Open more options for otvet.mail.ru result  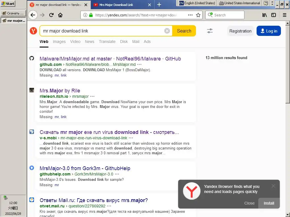(x=109, y=206)
